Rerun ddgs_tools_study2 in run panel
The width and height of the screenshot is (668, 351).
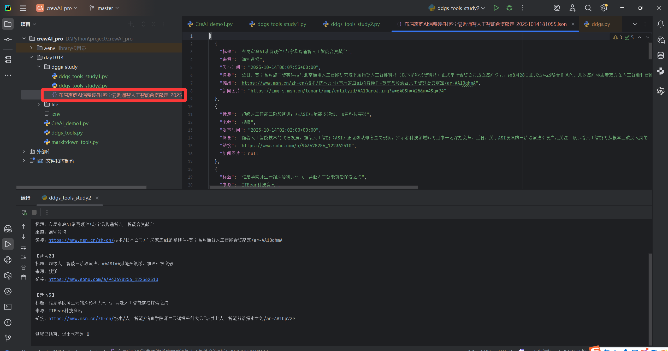pyautogui.click(x=24, y=212)
